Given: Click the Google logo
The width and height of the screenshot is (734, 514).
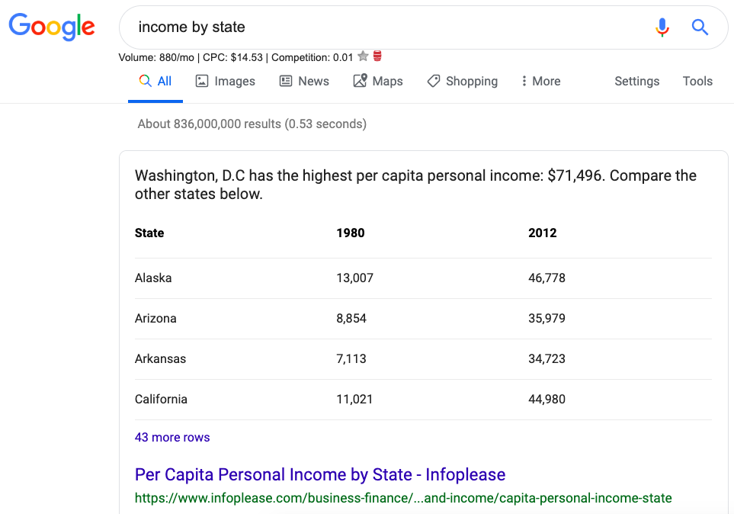Looking at the screenshot, I should [x=52, y=27].
